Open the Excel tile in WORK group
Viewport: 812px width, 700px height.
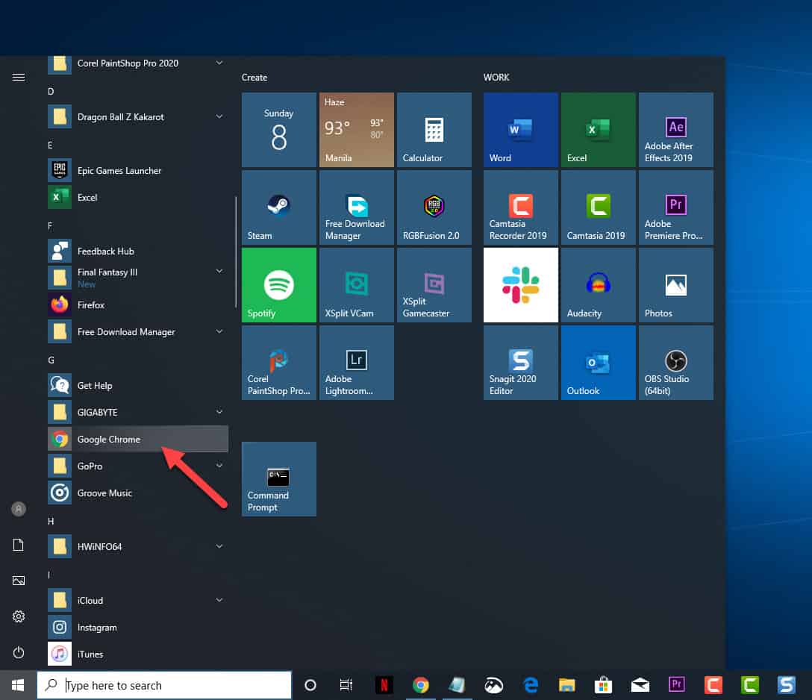point(598,129)
